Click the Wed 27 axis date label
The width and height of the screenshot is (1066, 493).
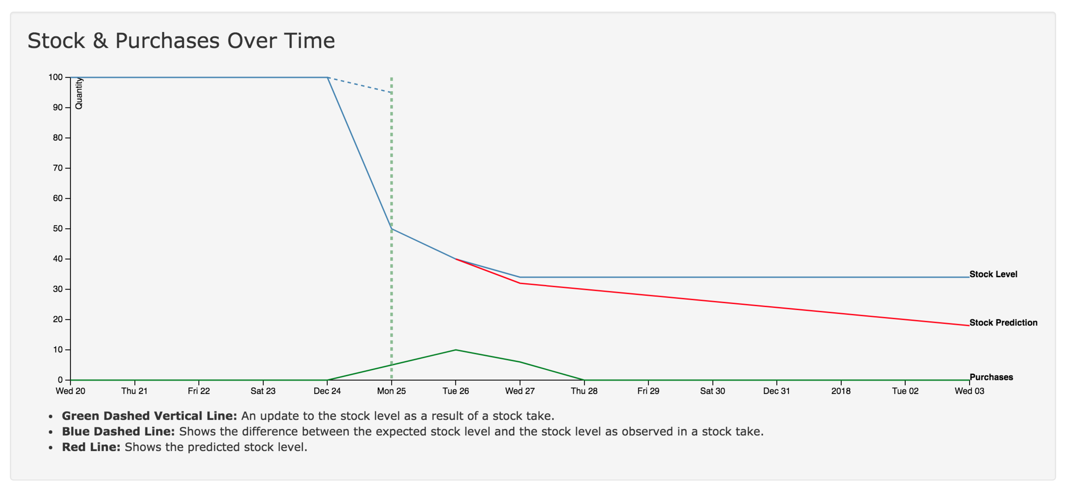(x=520, y=391)
